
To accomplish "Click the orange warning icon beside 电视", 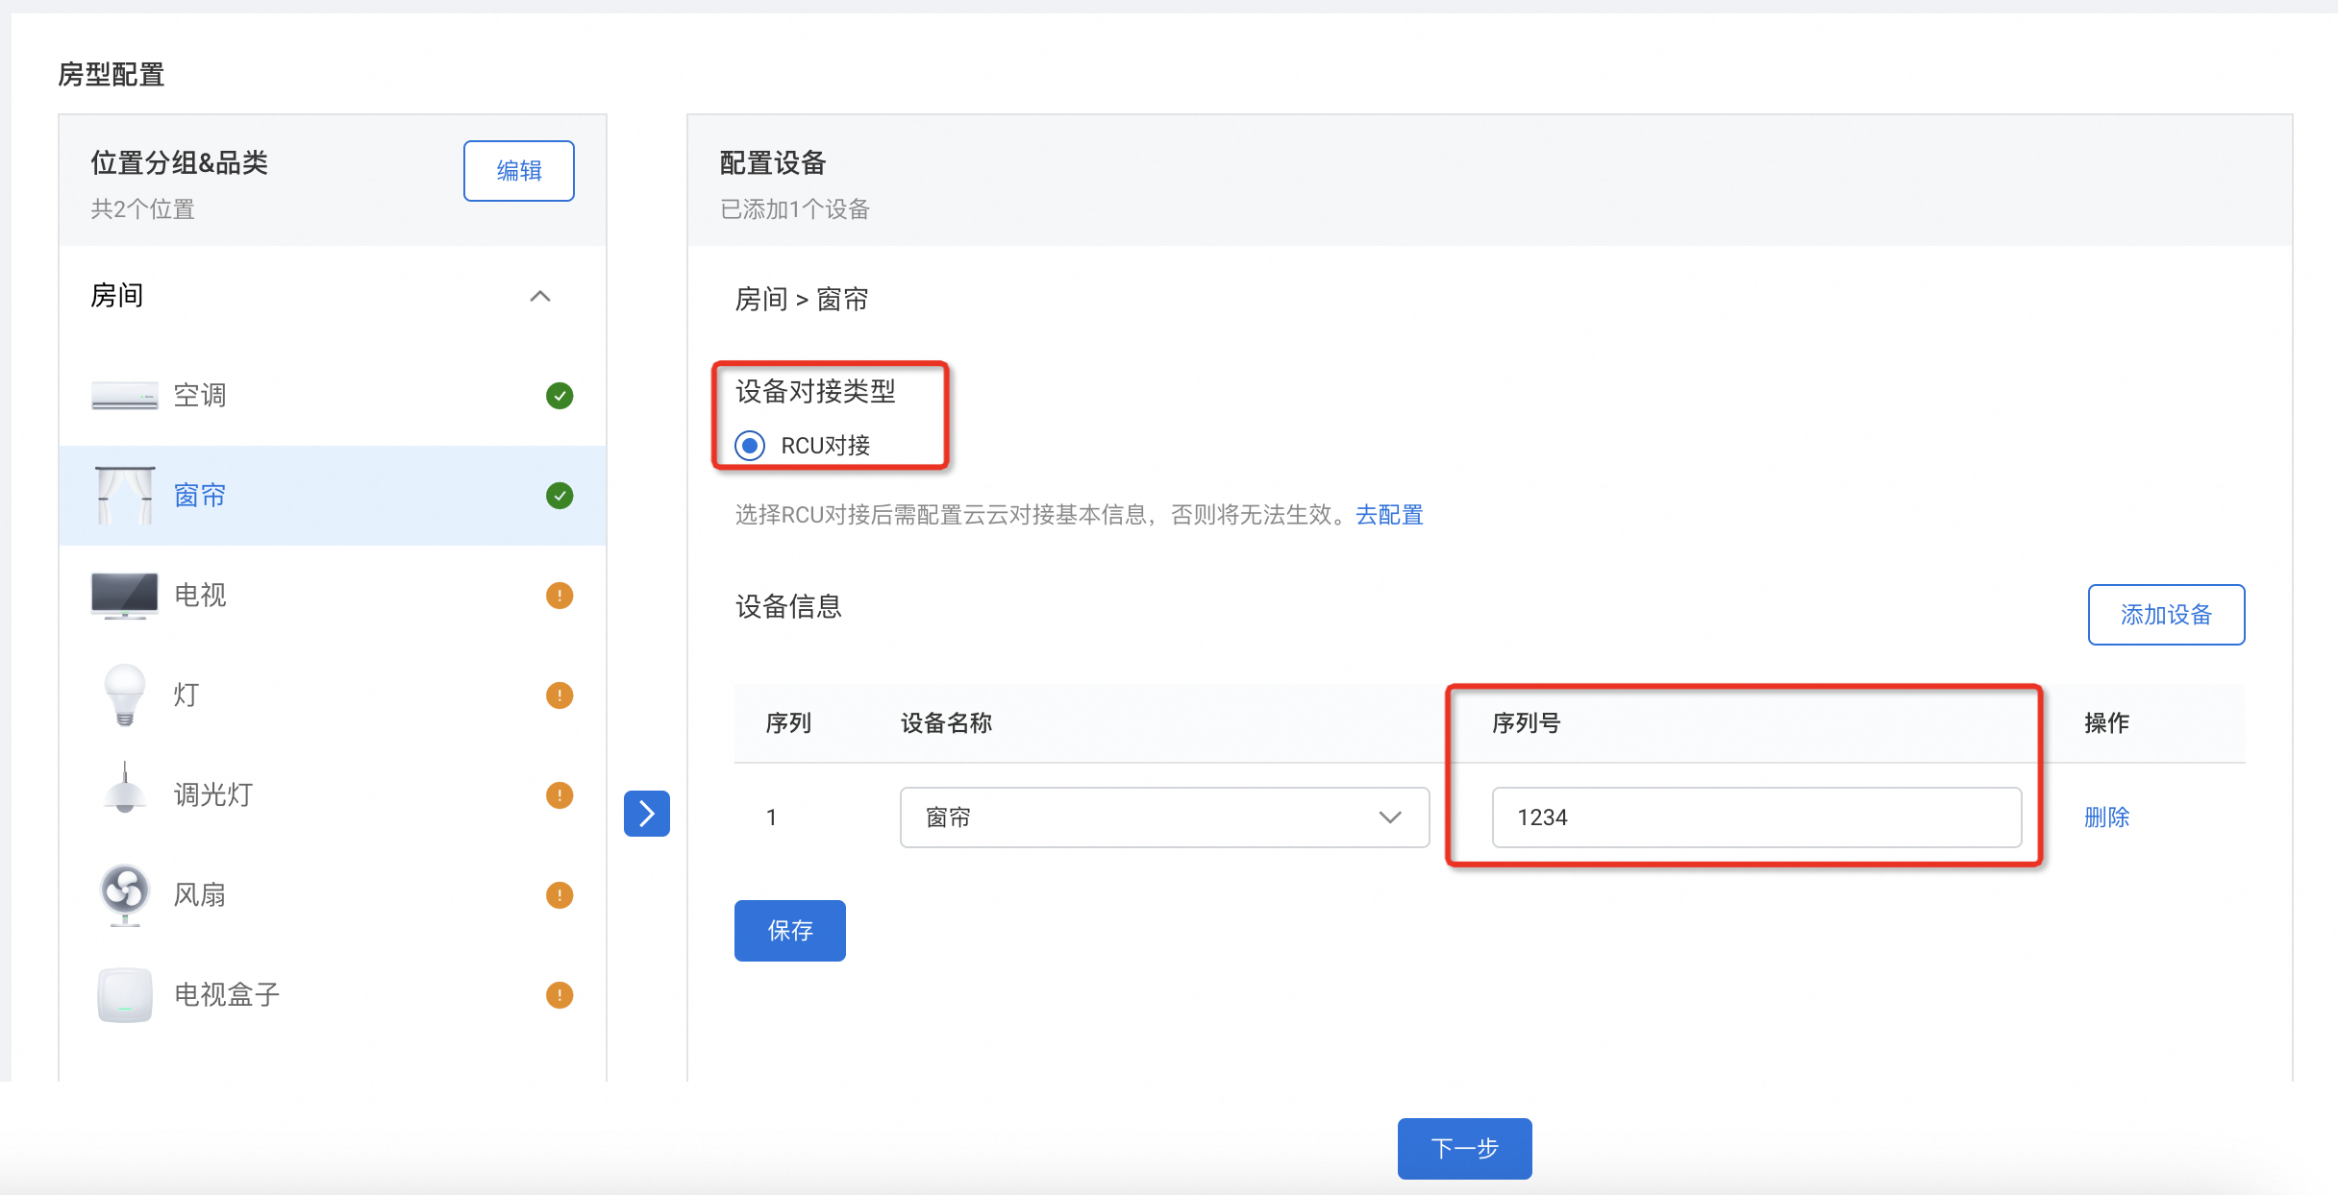I will click(x=560, y=596).
